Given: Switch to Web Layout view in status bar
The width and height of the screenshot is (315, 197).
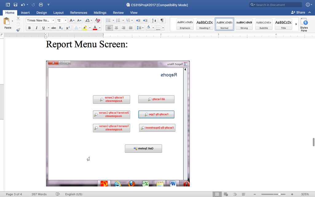Looking at the screenshot, I should point(226,194).
